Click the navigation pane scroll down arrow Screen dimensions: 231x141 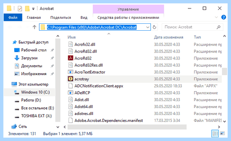tap(58, 127)
